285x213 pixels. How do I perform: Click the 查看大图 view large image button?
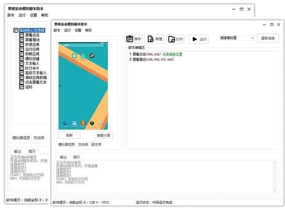click(104, 135)
